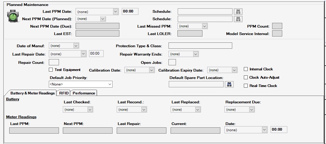Open Default Spare Part Location binoculars search
This screenshot has height=144, width=326.
point(229,84)
